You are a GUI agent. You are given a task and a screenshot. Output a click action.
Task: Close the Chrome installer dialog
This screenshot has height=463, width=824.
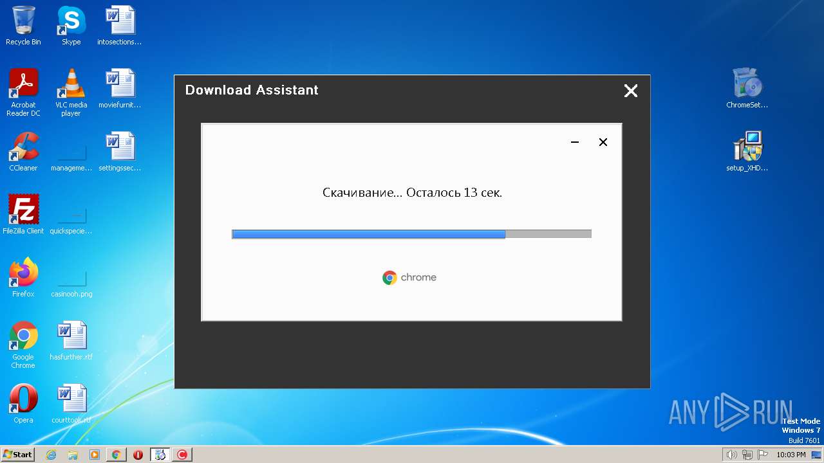[603, 142]
